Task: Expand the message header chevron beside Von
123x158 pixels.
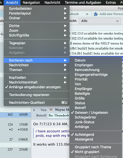Action: 34,110
